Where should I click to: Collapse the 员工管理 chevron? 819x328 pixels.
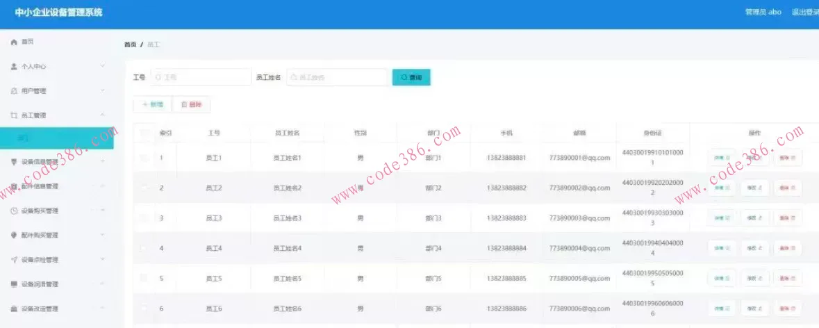(x=103, y=115)
